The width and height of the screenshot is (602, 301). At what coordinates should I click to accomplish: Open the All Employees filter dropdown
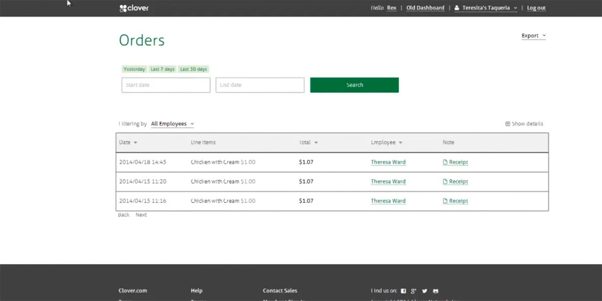(172, 124)
